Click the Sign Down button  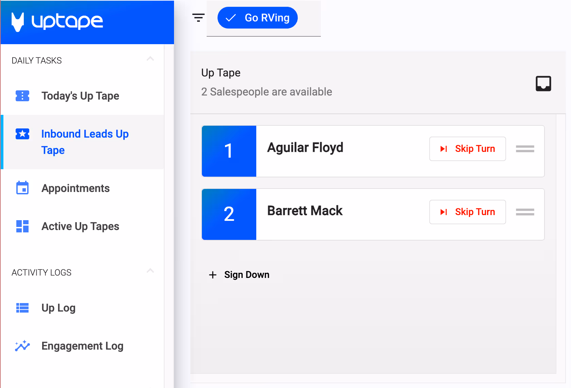click(x=239, y=275)
